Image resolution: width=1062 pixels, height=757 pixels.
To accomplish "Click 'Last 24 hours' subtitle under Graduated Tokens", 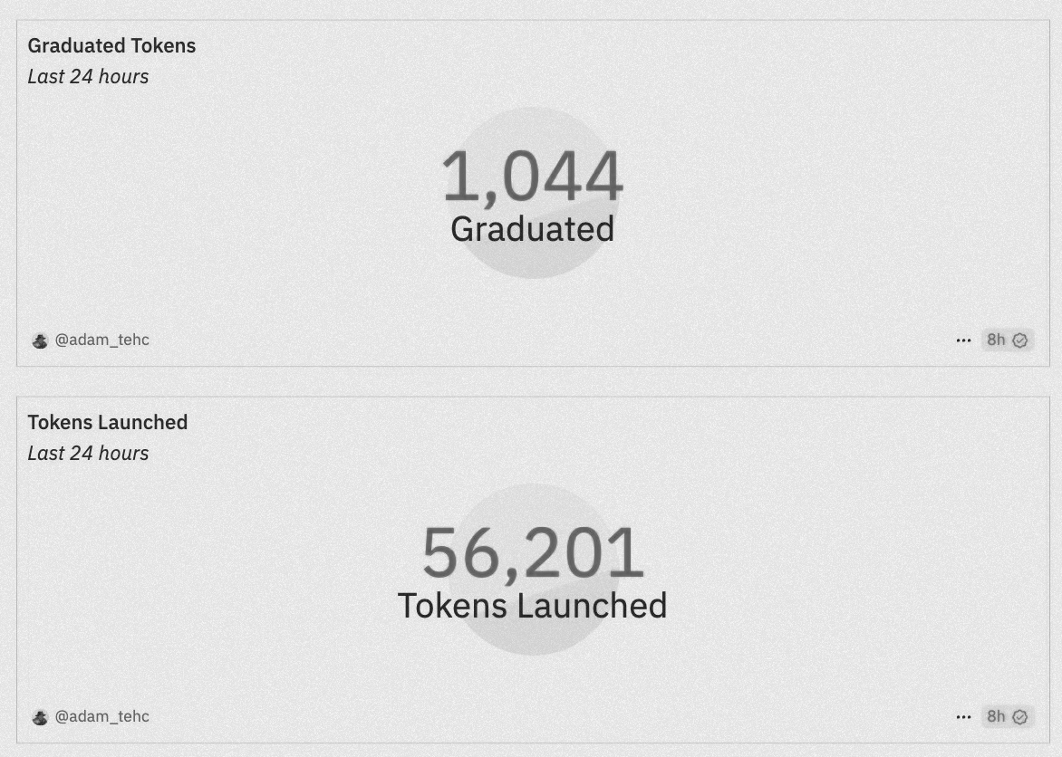I will 88,77.
